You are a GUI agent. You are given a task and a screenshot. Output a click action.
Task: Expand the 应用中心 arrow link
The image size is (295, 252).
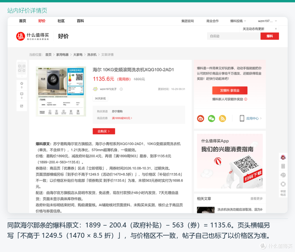click(261, 119)
